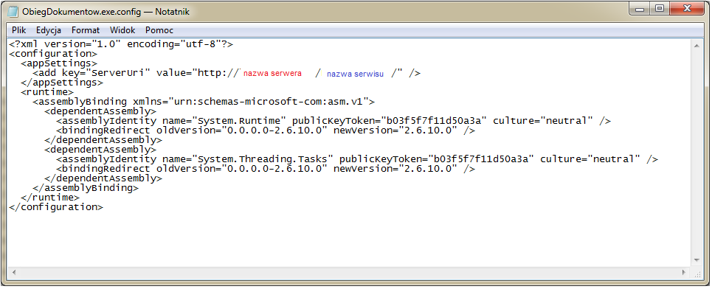Open the Format menu
The width and height of the screenshot is (712, 289).
(x=86, y=30)
